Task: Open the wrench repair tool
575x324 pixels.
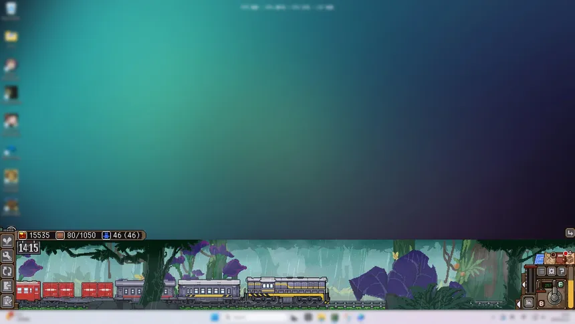Action: pyautogui.click(x=7, y=256)
